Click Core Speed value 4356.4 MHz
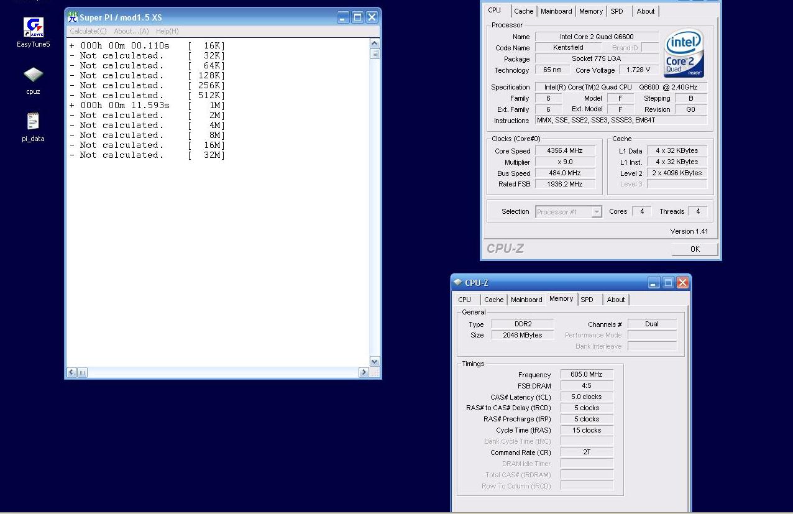The image size is (793, 514). click(565, 150)
